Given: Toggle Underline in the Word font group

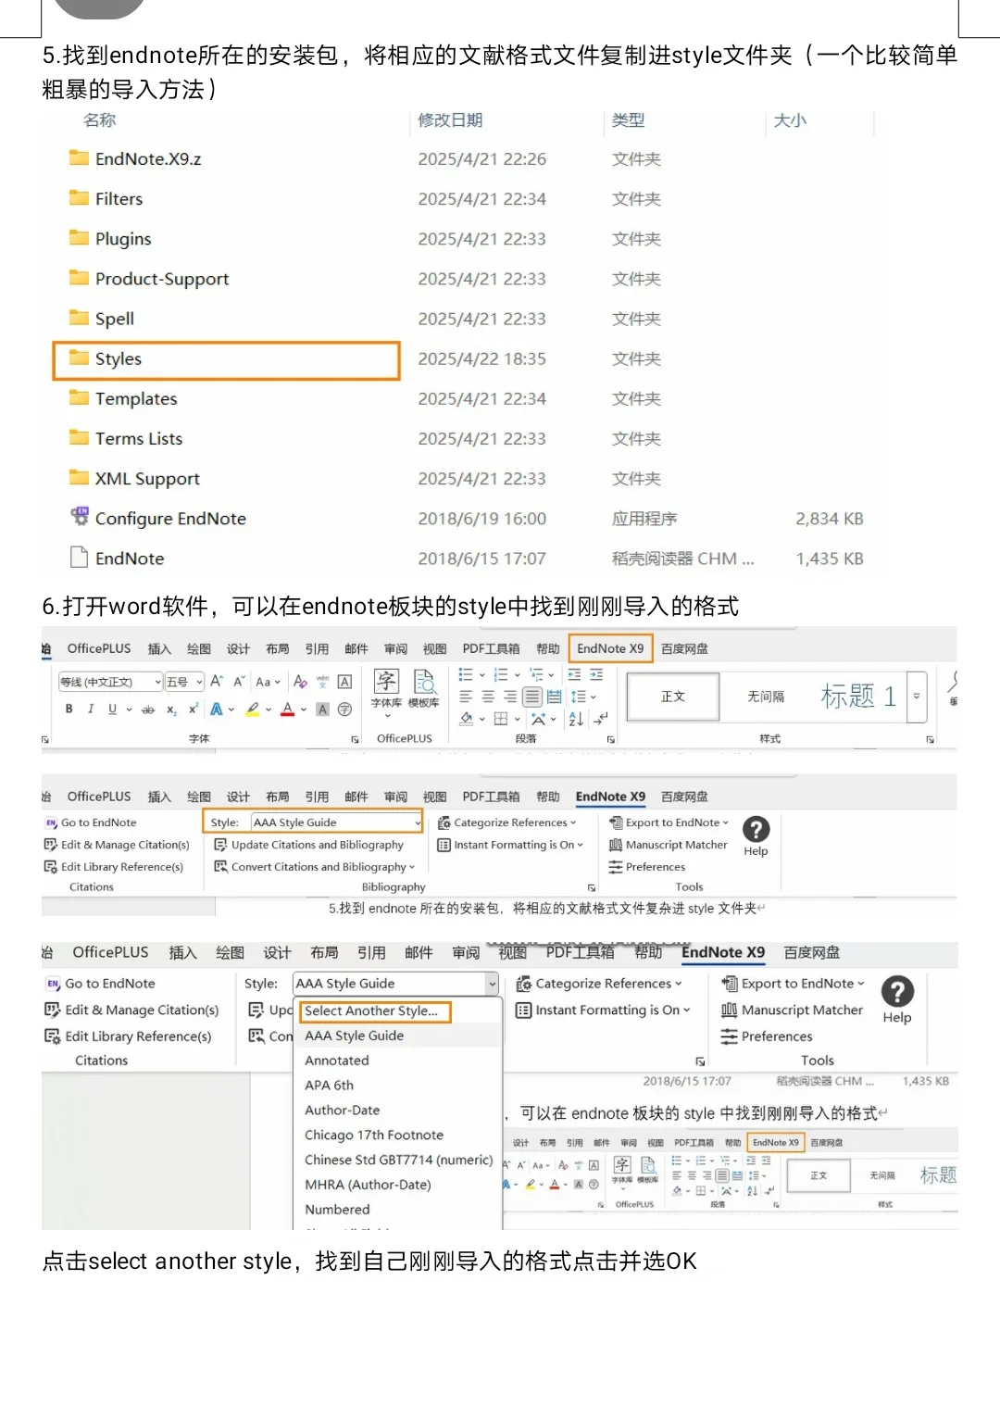Looking at the screenshot, I should 112,709.
